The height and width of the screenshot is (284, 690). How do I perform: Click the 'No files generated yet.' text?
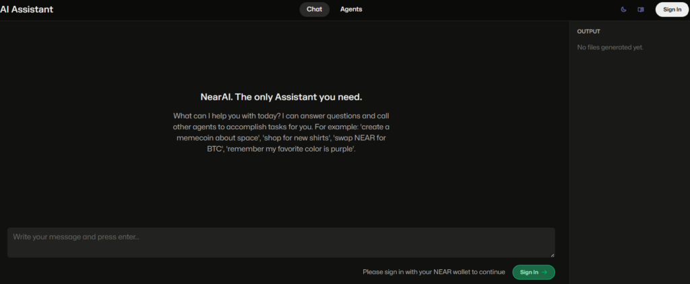tap(610, 48)
